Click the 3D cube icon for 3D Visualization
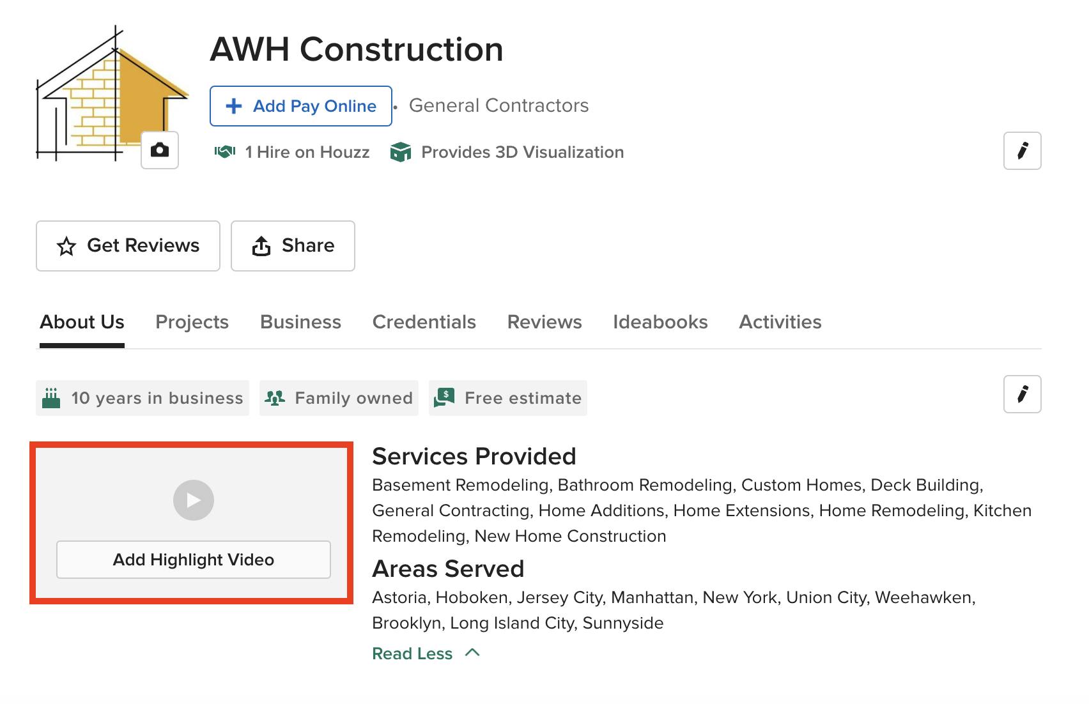 (401, 152)
